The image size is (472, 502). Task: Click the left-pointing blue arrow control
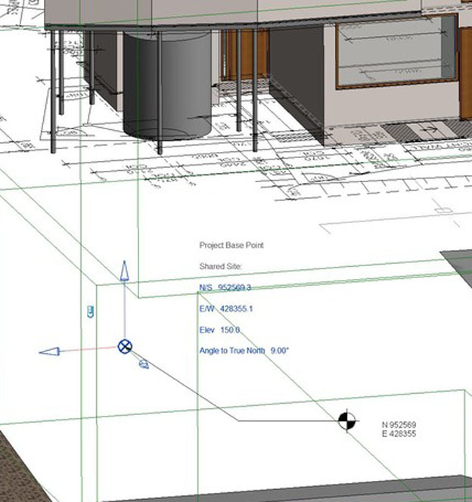(x=50, y=352)
